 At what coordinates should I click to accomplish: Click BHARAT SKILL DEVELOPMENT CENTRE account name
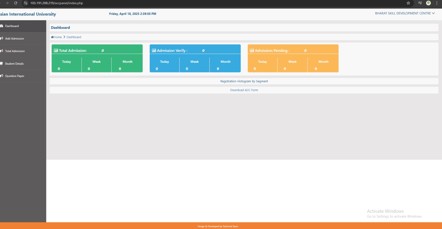point(403,13)
